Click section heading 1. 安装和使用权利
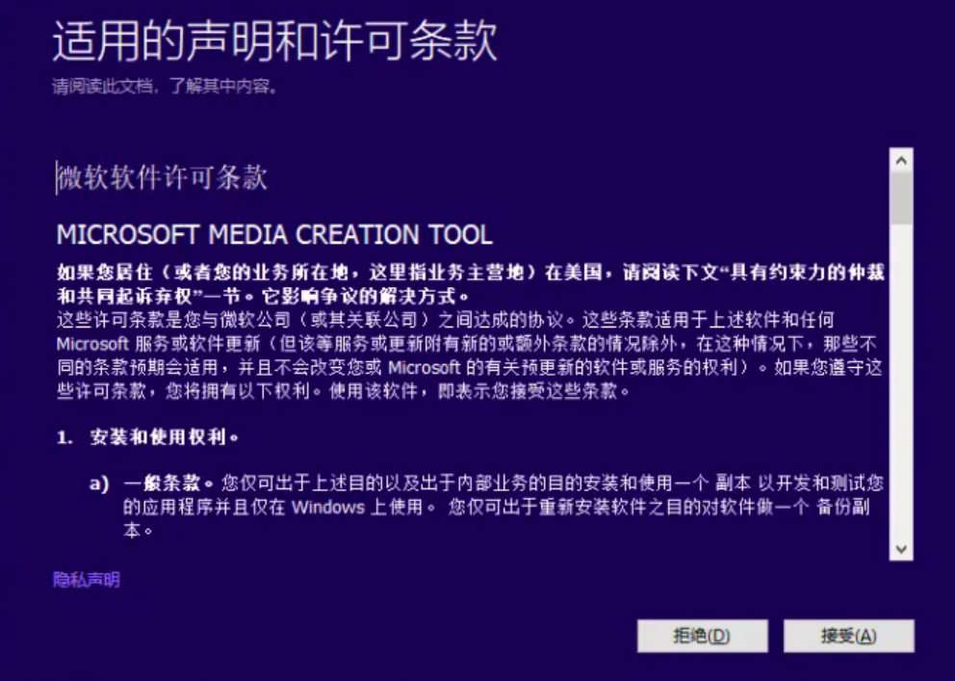The width and height of the screenshot is (955, 681). pos(148,436)
